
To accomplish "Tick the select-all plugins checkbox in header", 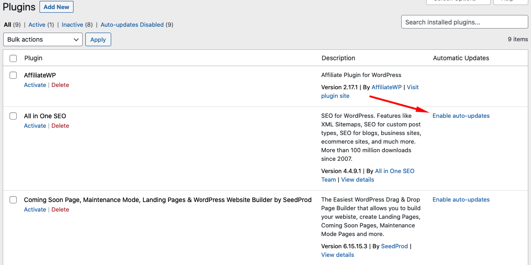I will (x=13, y=58).
